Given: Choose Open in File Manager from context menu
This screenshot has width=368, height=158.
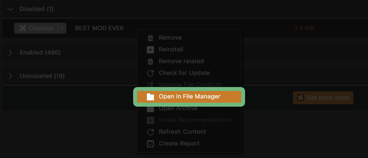Looking at the screenshot, I should click(189, 97).
